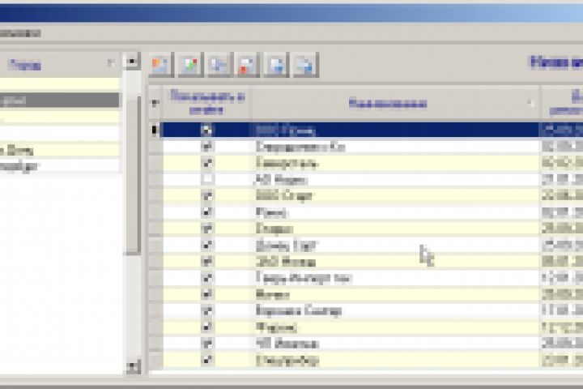Screen dimensions: 583x389
Task: Toggle the checkbox in the second table row
Action: 207,147
